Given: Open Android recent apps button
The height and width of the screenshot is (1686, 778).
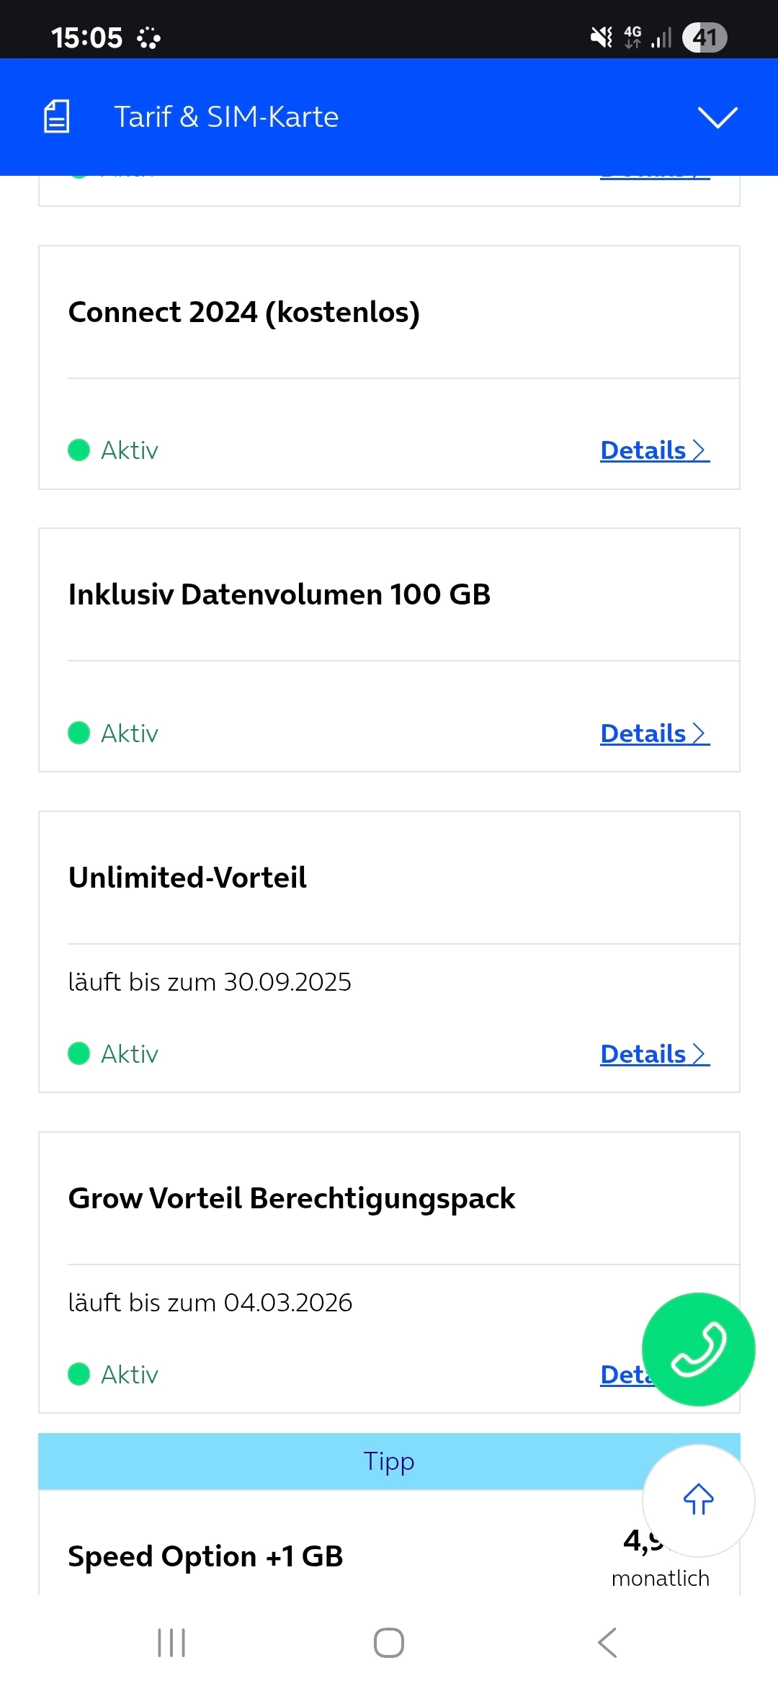Looking at the screenshot, I should click(x=171, y=1643).
